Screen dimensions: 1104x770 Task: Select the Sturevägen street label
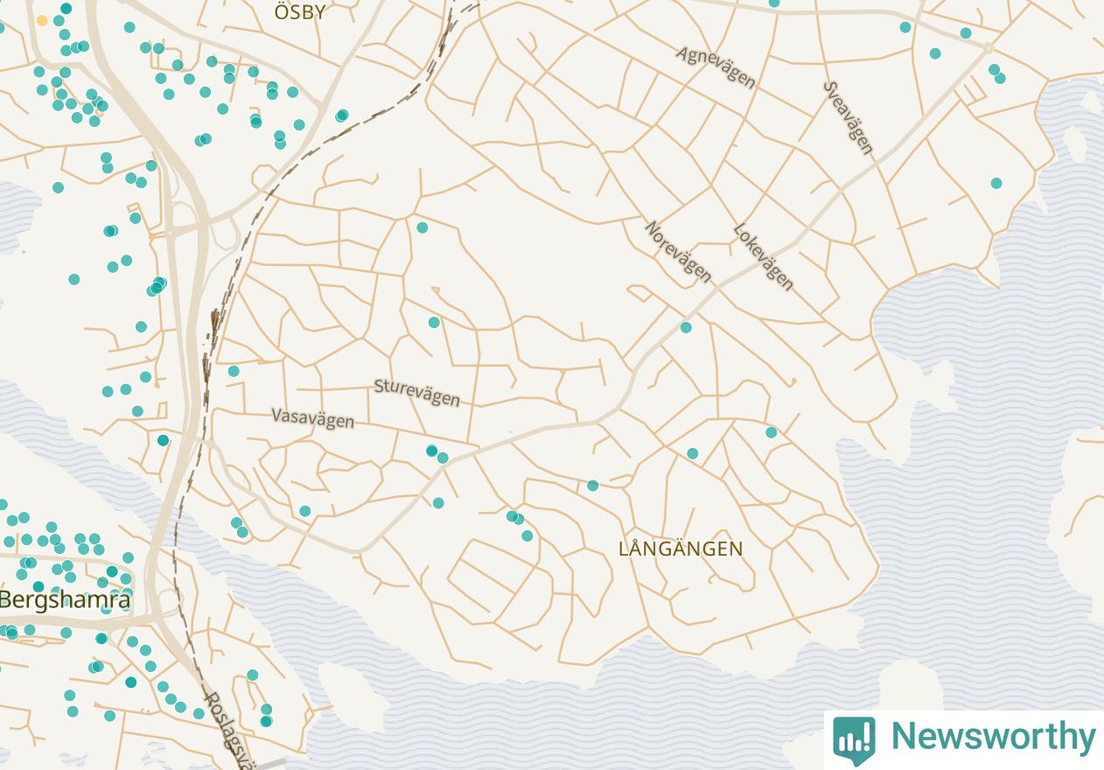[x=416, y=392]
